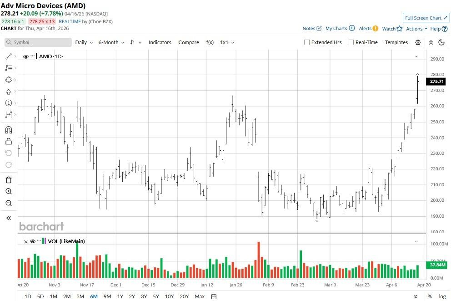451x301 pixels.
Task: Open the AMD series more-options dots
Action: (32, 56)
